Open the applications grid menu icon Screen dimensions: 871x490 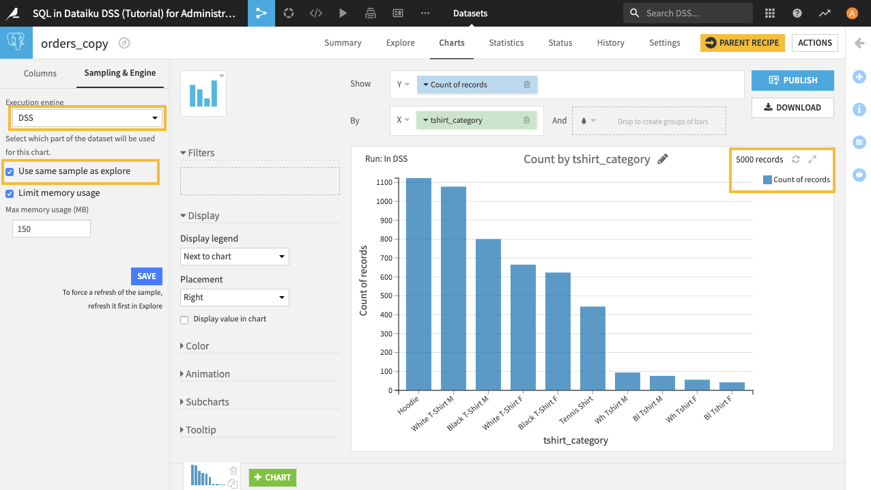pyautogui.click(x=770, y=13)
